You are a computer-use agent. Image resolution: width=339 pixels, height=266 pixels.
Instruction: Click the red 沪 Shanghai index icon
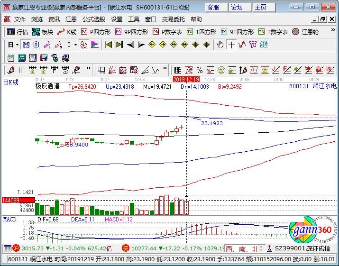16,248
